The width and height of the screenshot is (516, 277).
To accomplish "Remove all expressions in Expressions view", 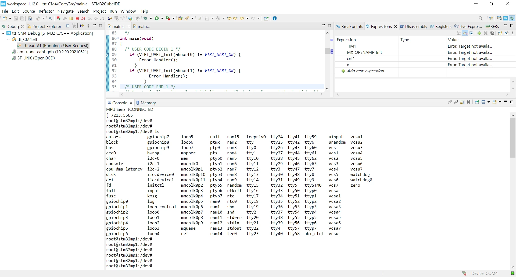I will [x=492, y=33].
